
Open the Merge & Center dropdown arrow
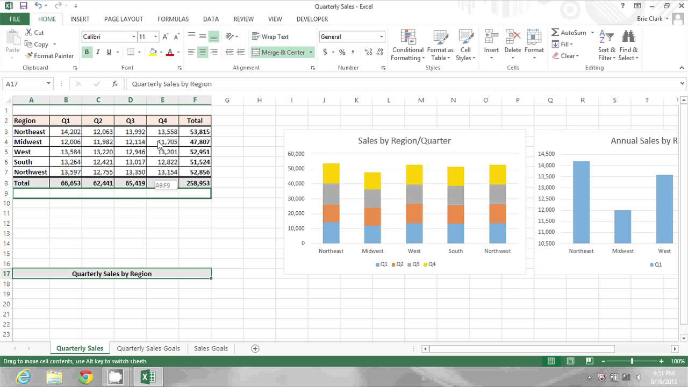(x=311, y=52)
